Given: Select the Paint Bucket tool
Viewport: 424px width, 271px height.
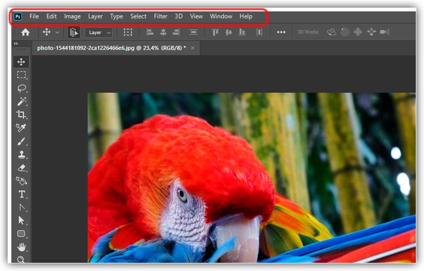Looking at the screenshot, I should coord(21,181).
